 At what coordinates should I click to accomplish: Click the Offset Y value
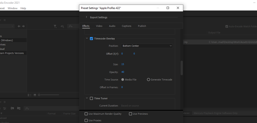[134, 54]
